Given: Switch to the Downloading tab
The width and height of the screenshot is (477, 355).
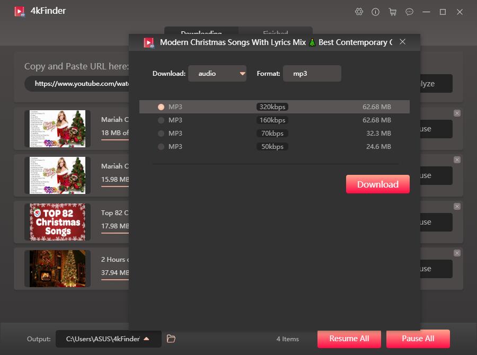Looking at the screenshot, I should tap(201, 31).
